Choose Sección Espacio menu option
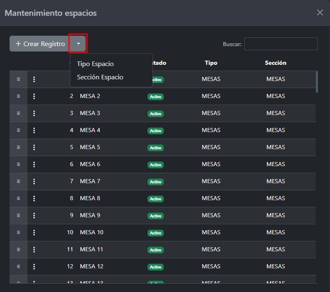This screenshot has height=292, width=330. click(x=100, y=77)
